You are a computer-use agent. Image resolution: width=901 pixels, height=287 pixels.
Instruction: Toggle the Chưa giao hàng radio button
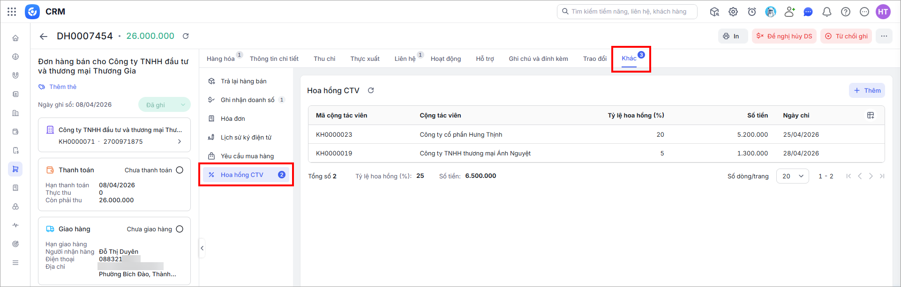tap(180, 229)
